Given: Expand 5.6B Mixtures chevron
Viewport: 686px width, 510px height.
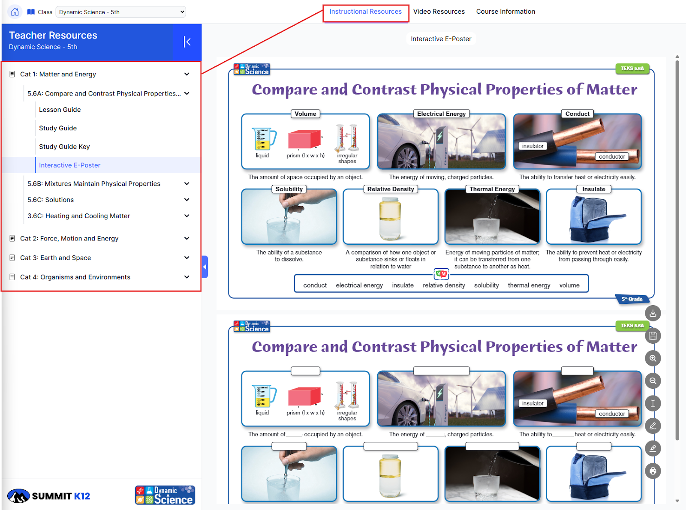Looking at the screenshot, I should click(187, 183).
